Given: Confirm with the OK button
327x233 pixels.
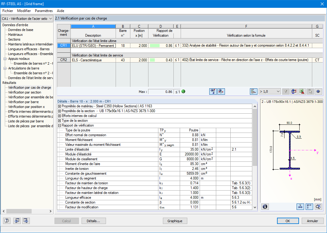Looking at the screenshot, I should click(x=288, y=221).
